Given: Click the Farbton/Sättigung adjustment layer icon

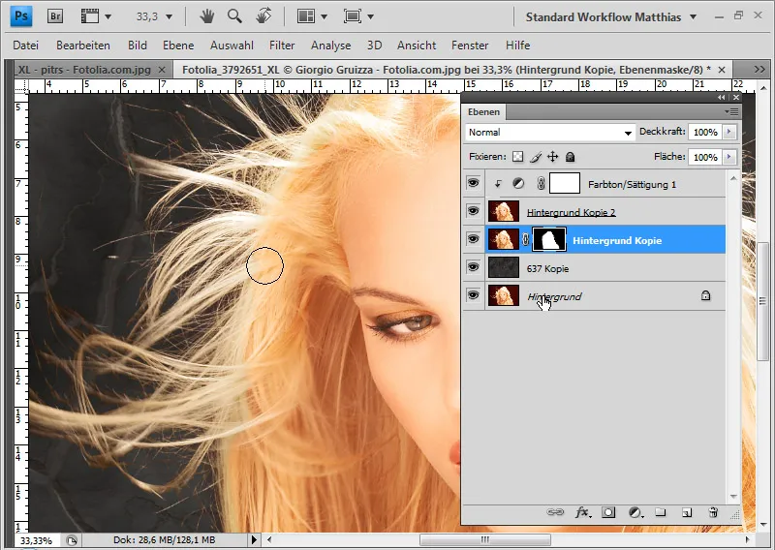Looking at the screenshot, I should [x=518, y=184].
